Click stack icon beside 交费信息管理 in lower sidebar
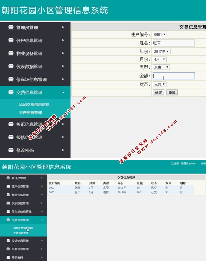This screenshot has width=206, height=261. click(x=8, y=220)
